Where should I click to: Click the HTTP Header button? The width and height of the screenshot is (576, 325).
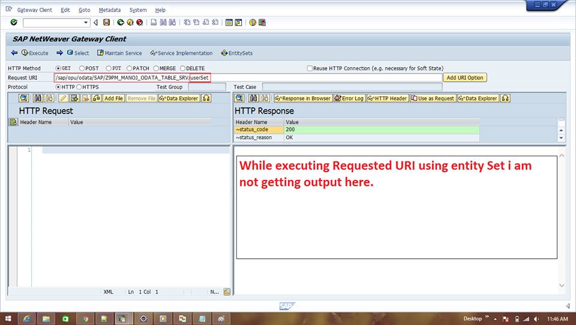click(388, 98)
